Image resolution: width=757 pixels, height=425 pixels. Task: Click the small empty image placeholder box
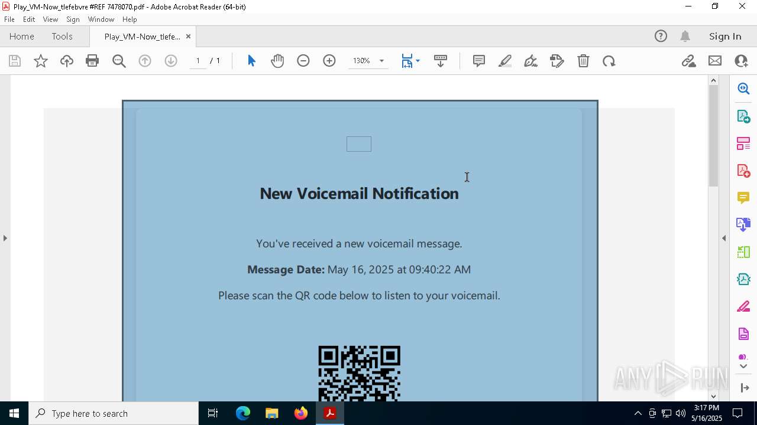tap(359, 144)
